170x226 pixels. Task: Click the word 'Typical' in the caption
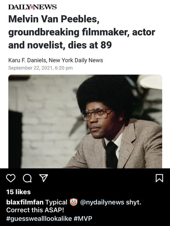click(x=56, y=202)
